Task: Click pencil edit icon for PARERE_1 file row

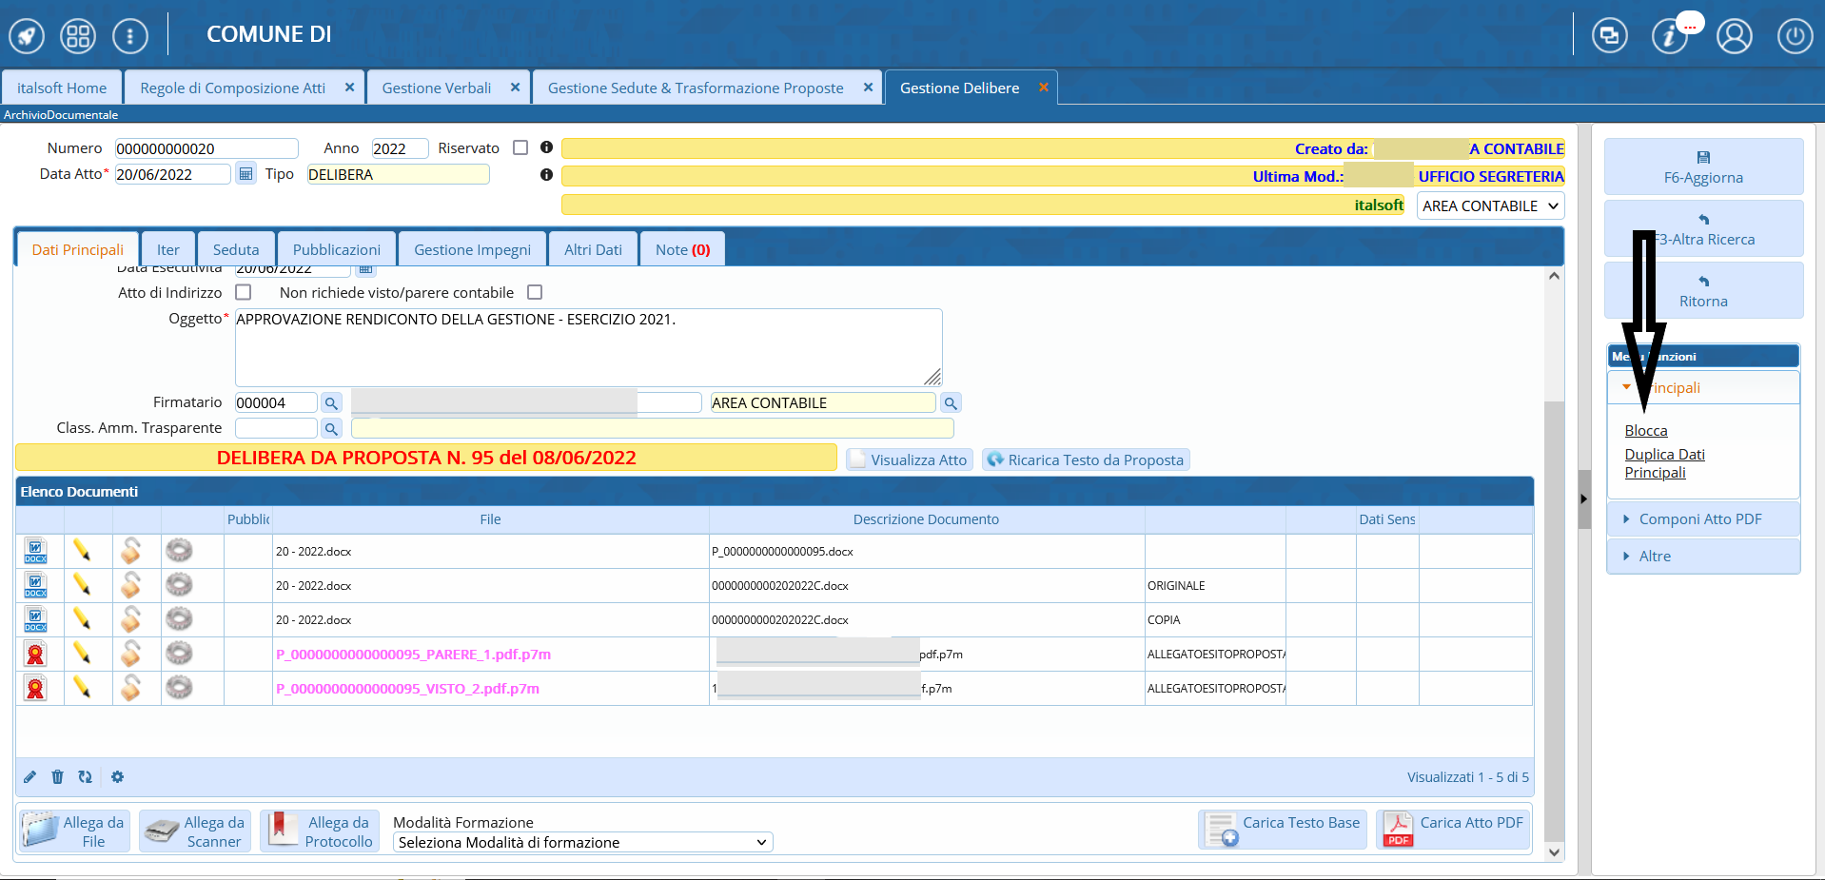Action: [82, 654]
